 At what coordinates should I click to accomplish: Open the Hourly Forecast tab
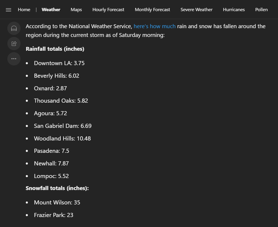click(x=108, y=10)
